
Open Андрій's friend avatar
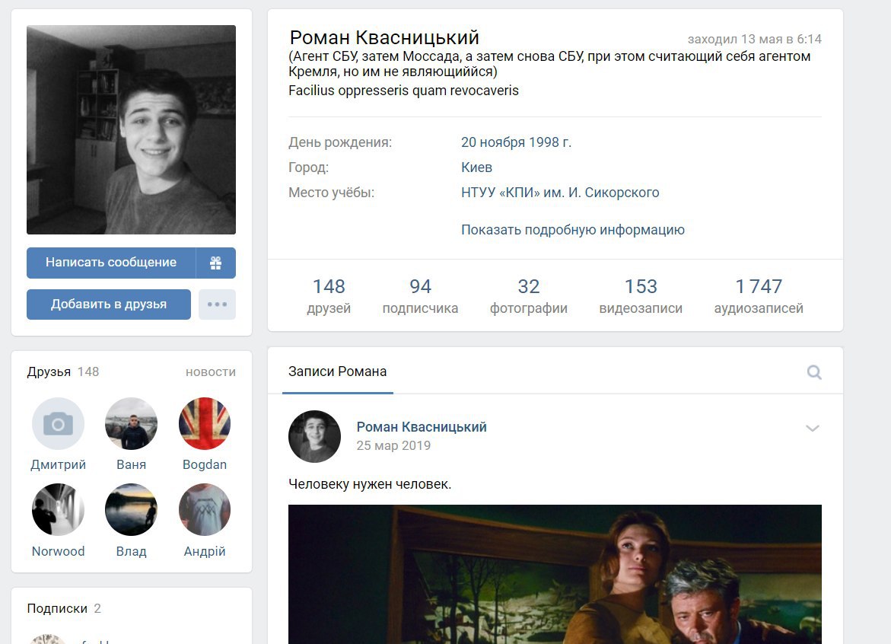click(x=205, y=509)
